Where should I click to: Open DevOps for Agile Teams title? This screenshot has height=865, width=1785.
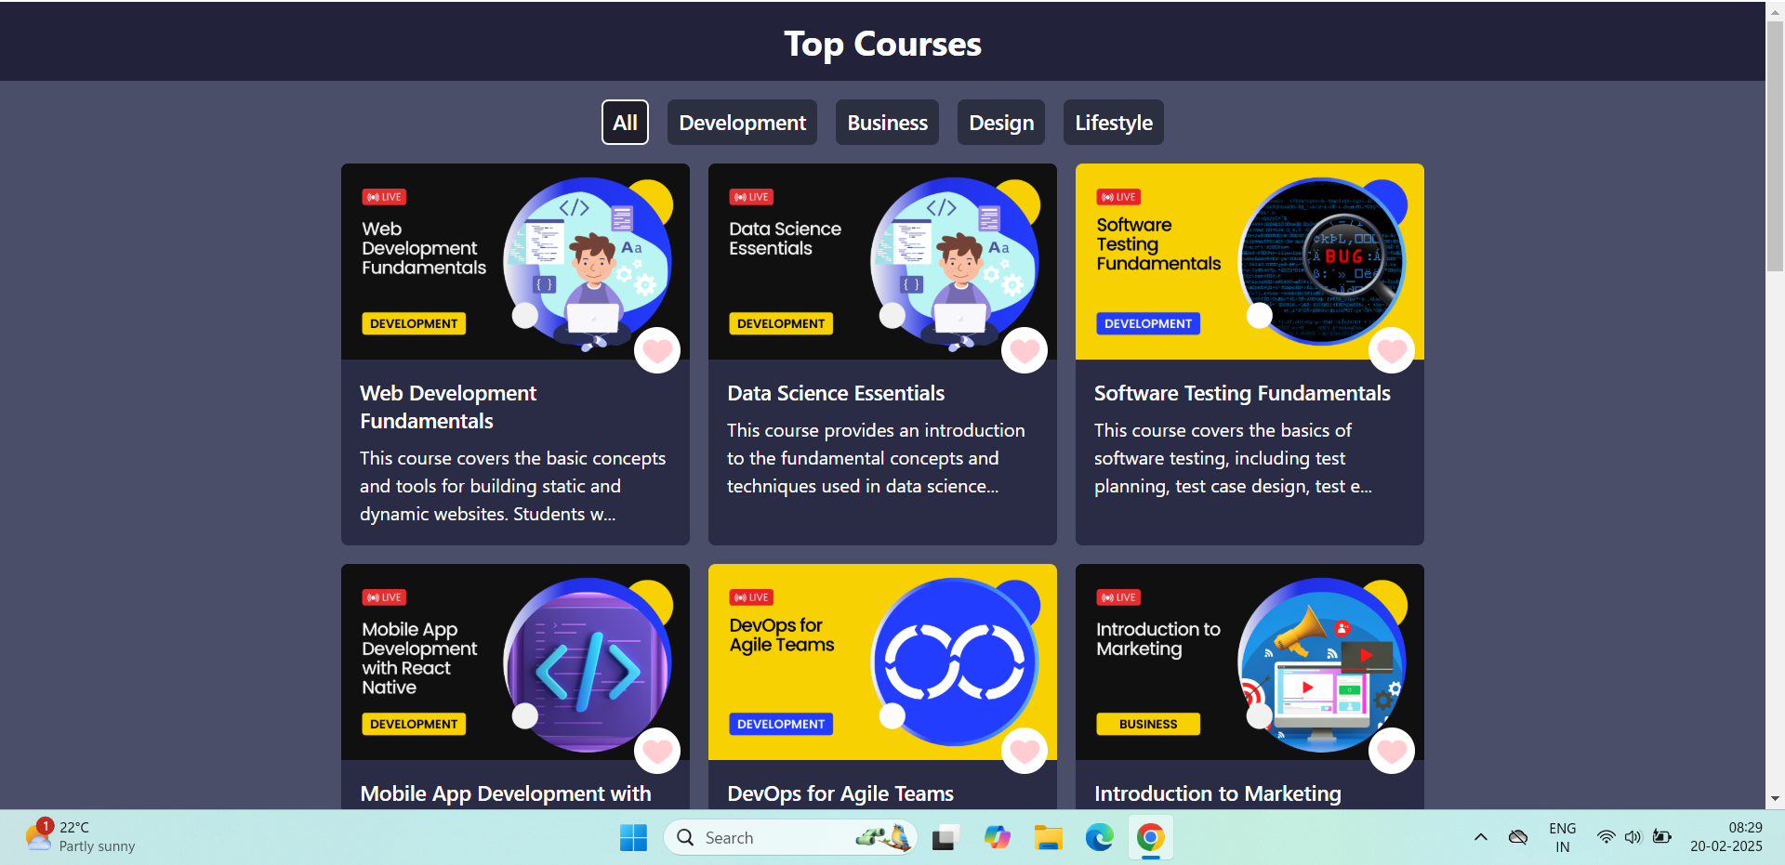[840, 793]
